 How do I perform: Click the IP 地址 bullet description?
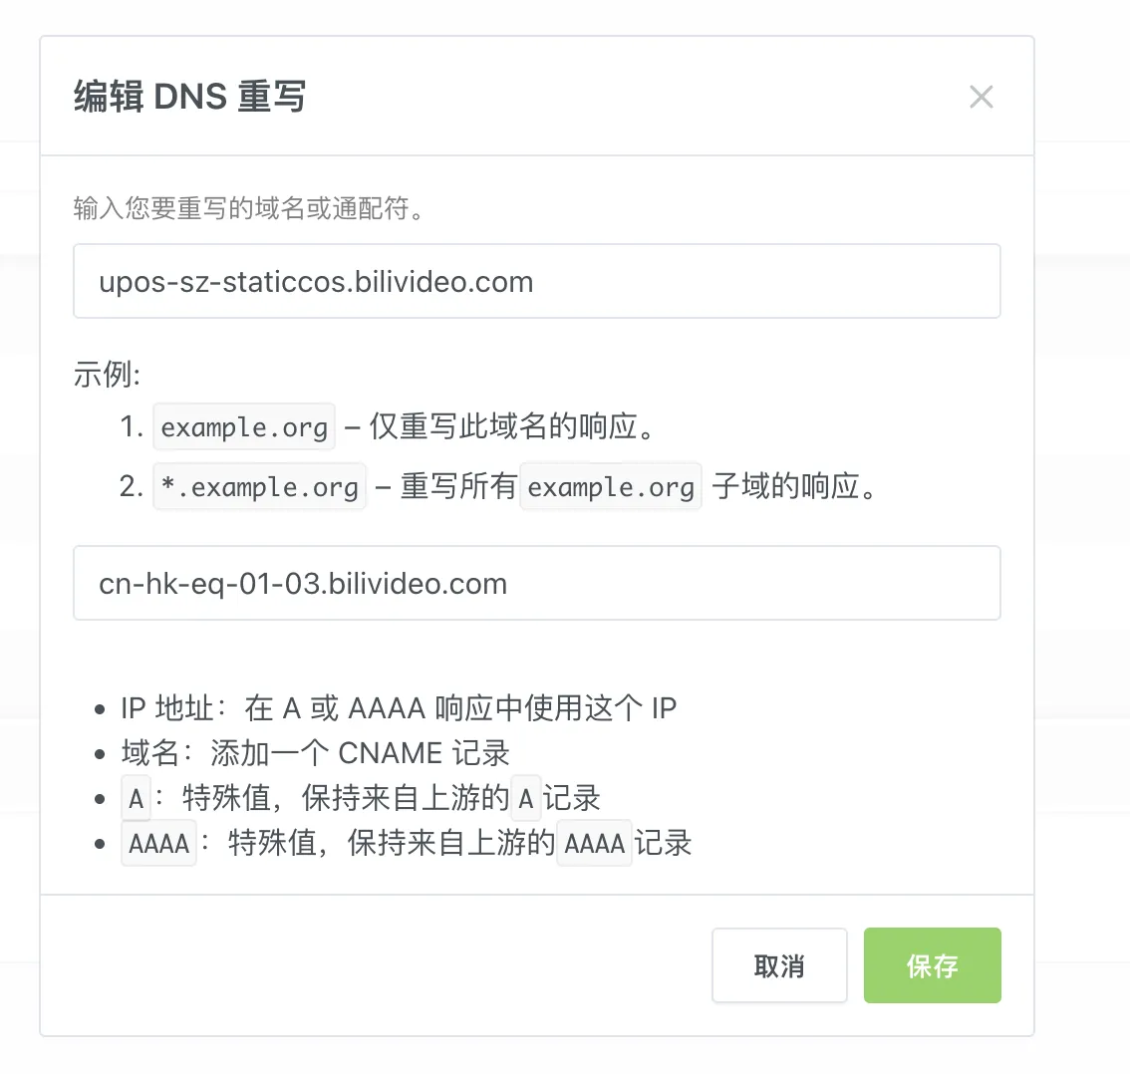coord(399,708)
